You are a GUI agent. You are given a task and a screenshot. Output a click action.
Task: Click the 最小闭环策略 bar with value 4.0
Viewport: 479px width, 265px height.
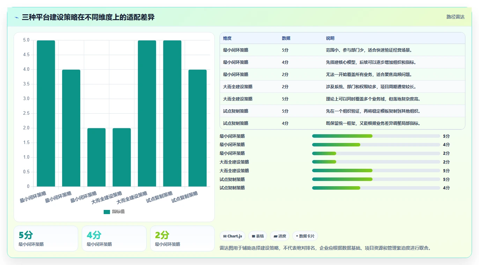(x=71, y=128)
